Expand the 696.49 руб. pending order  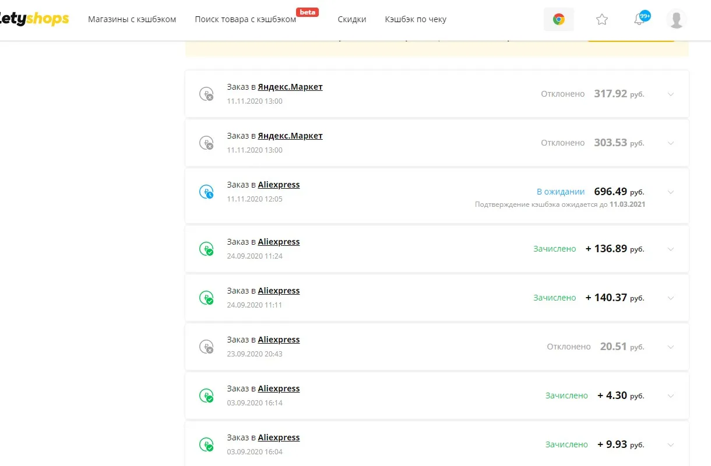point(670,192)
